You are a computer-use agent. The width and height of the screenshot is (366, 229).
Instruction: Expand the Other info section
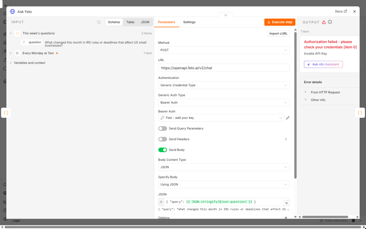pyautogui.click(x=305, y=100)
